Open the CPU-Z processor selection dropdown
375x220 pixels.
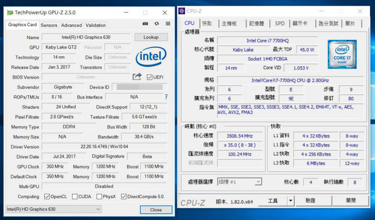tap(240, 182)
